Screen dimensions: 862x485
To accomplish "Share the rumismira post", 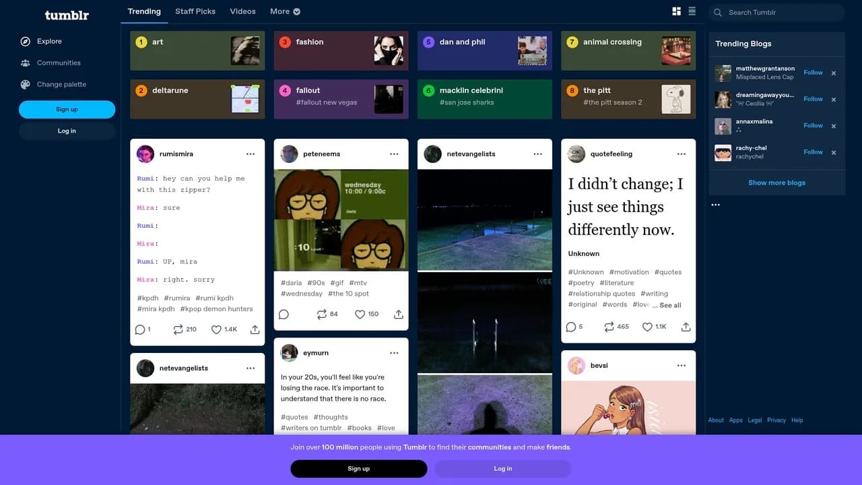I will click(x=254, y=329).
